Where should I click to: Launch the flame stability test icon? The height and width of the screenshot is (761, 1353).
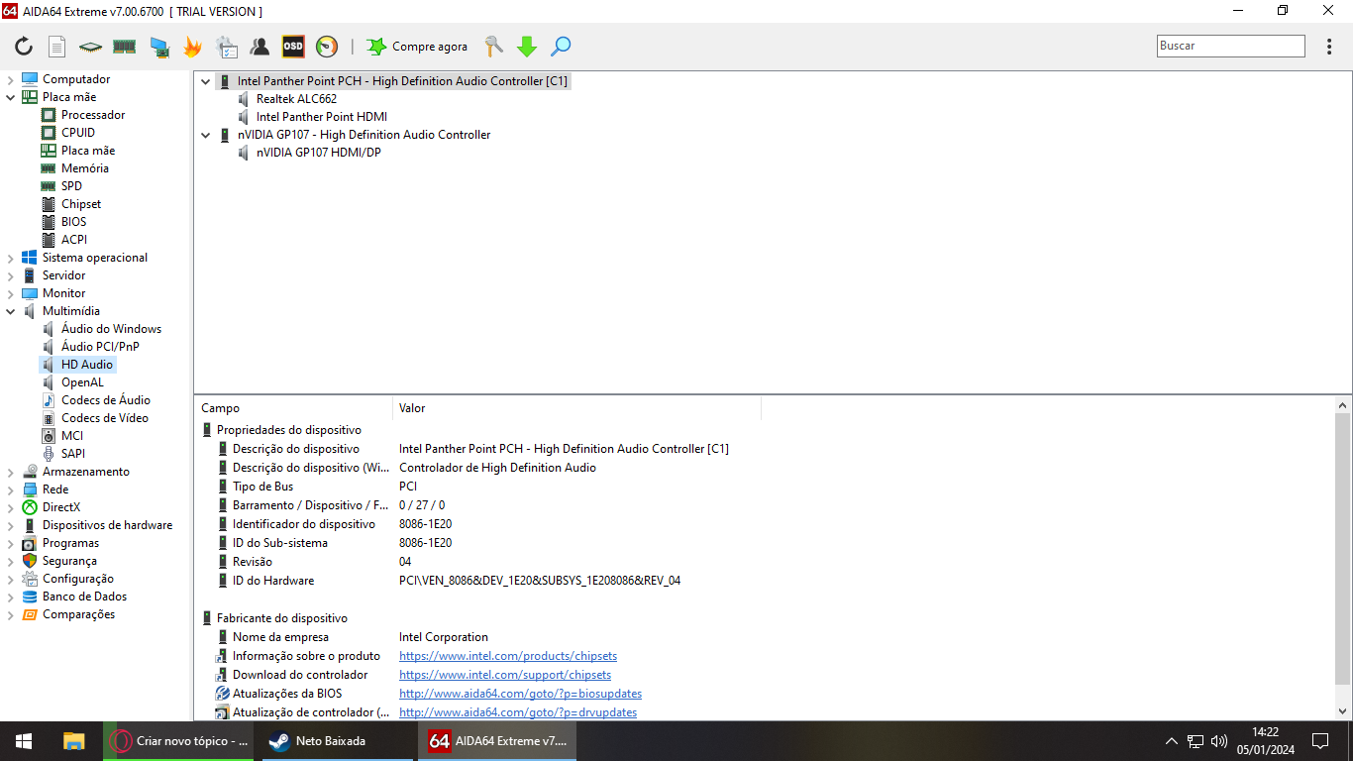pyautogui.click(x=192, y=47)
